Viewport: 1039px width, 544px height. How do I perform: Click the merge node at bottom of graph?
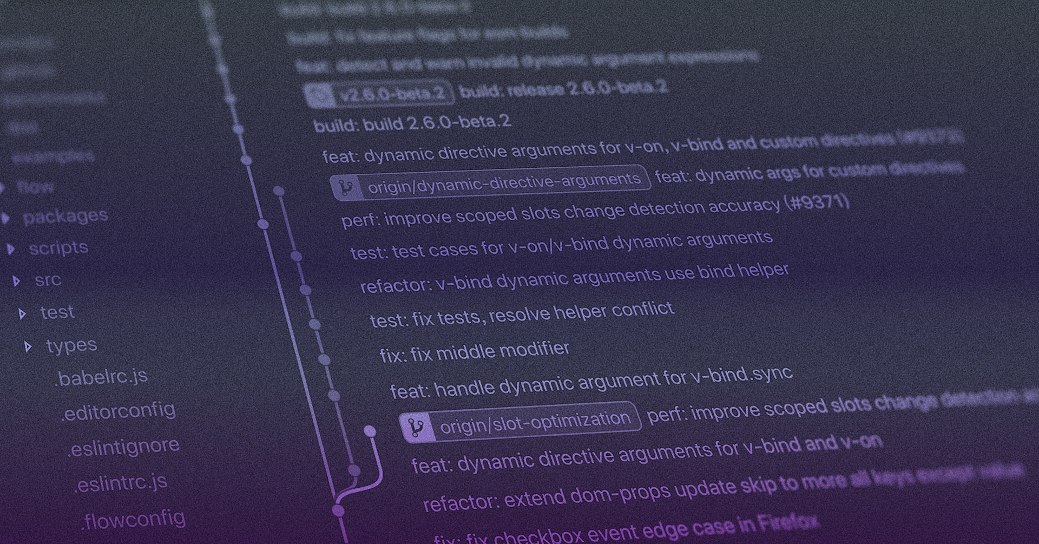[x=338, y=510]
